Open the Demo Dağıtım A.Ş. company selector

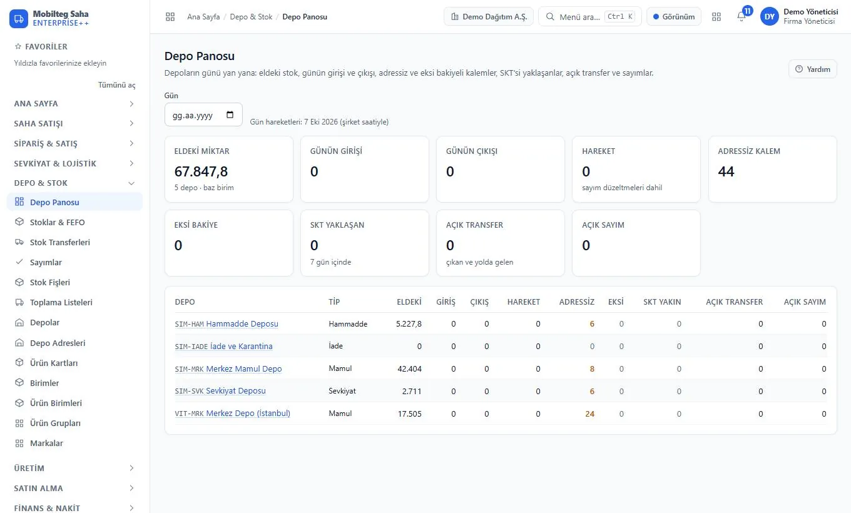pos(489,17)
